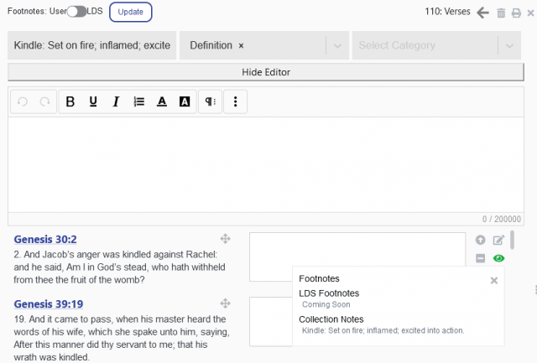This screenshot has height=363, width=537.
Task: Click the print icon
Action: [515, 13]
